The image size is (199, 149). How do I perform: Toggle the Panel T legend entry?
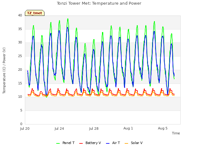[65, 143]
